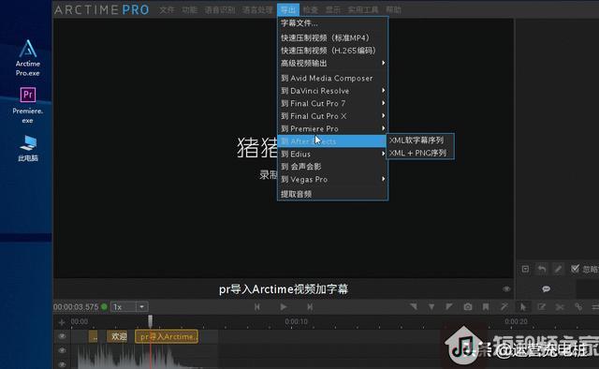Click the downward triangle toolbar icon
The width and height of the screenshot is (599, 369).
pos(431,306)
